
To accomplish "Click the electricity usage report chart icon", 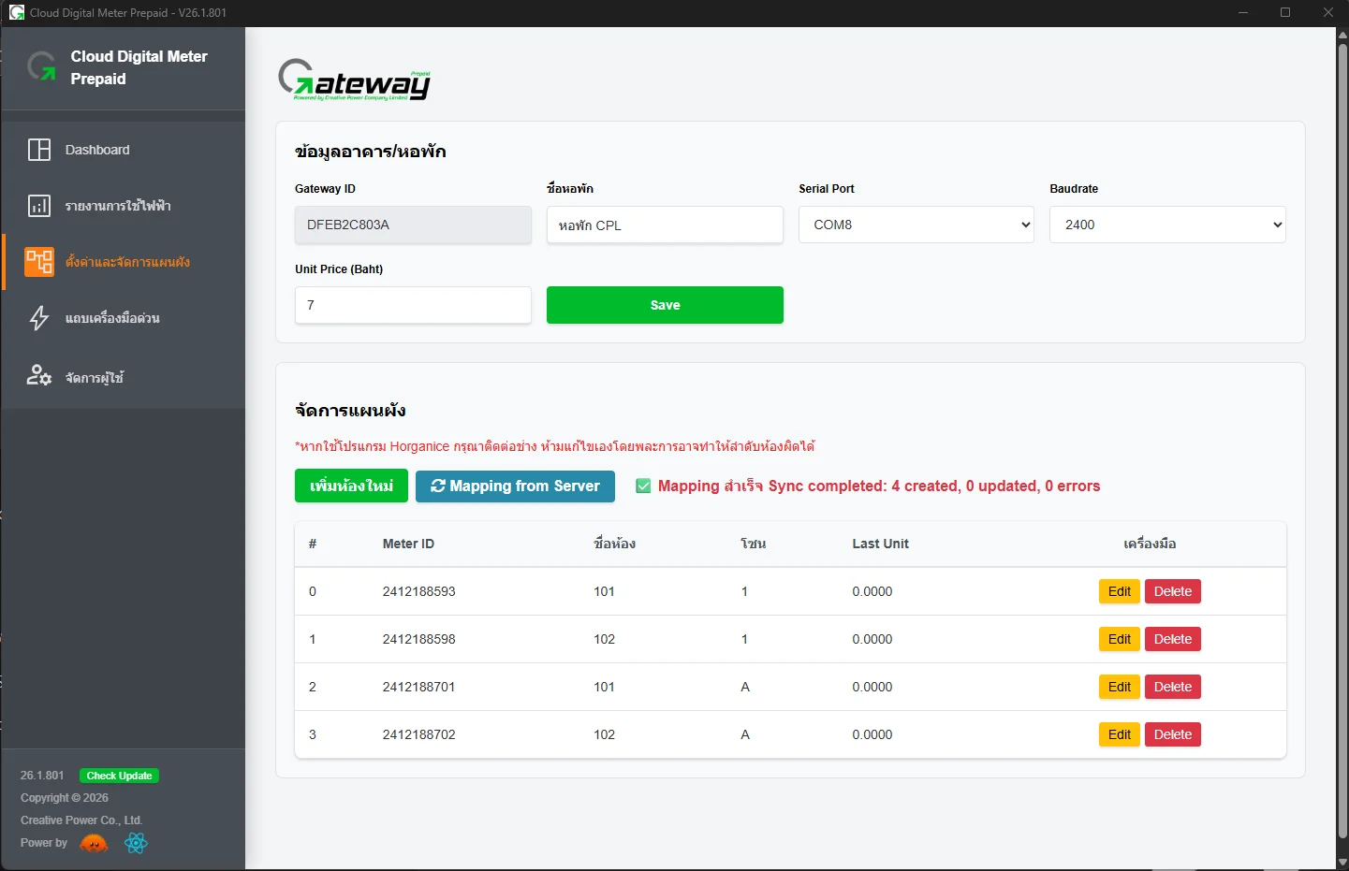I will point(39,206).
